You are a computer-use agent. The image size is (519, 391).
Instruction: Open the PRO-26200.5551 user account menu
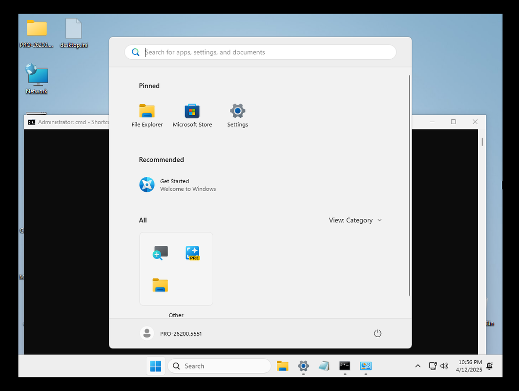pos(171,333)
